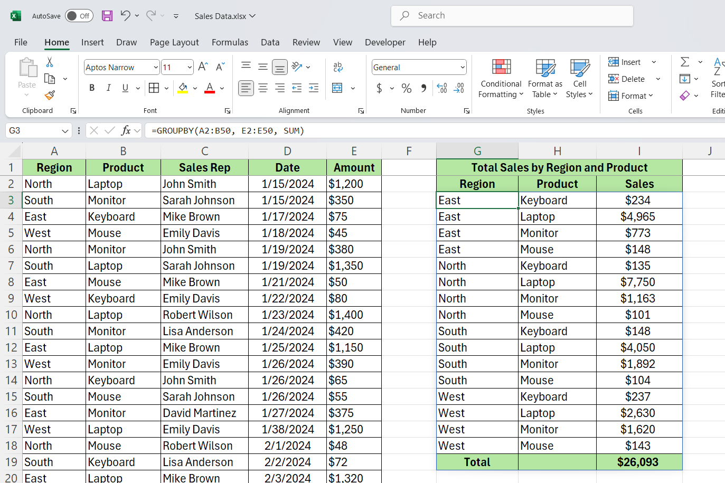
Task: Open the Font settings dialog launcher
Action: [x=228, y=111]
